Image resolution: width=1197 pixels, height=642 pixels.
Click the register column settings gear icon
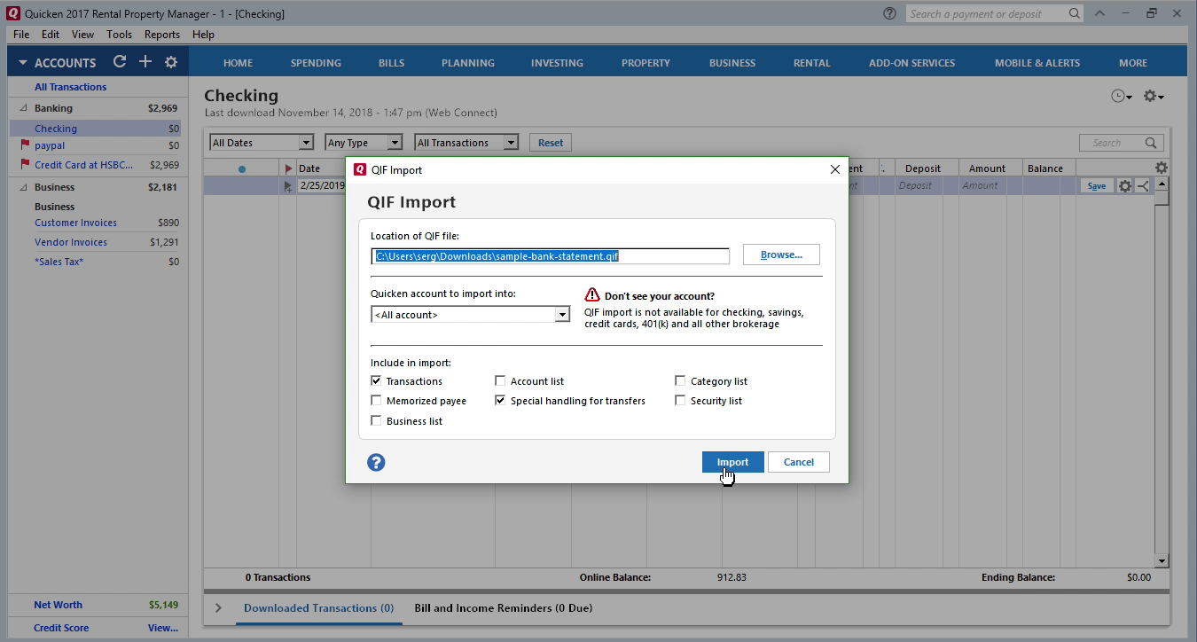(x=1162, y=168)
